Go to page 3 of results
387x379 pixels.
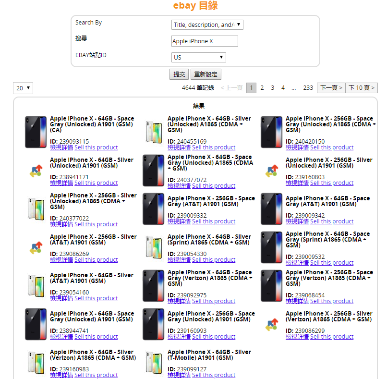coord(272,88)
